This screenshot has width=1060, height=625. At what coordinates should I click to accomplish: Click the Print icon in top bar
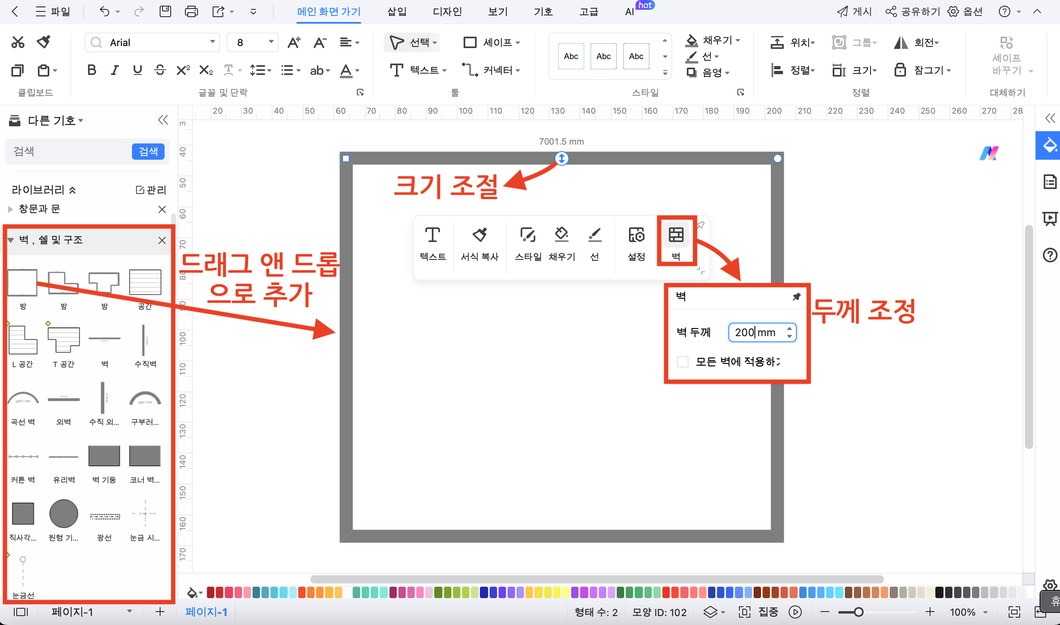(191, 11)
